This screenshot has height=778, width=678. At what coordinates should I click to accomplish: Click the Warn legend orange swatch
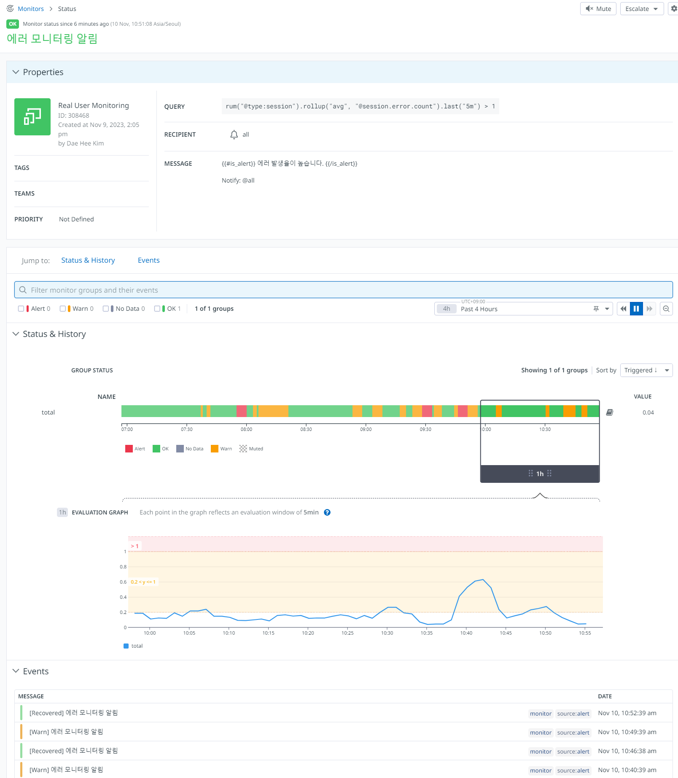click(x=215, y=449)
